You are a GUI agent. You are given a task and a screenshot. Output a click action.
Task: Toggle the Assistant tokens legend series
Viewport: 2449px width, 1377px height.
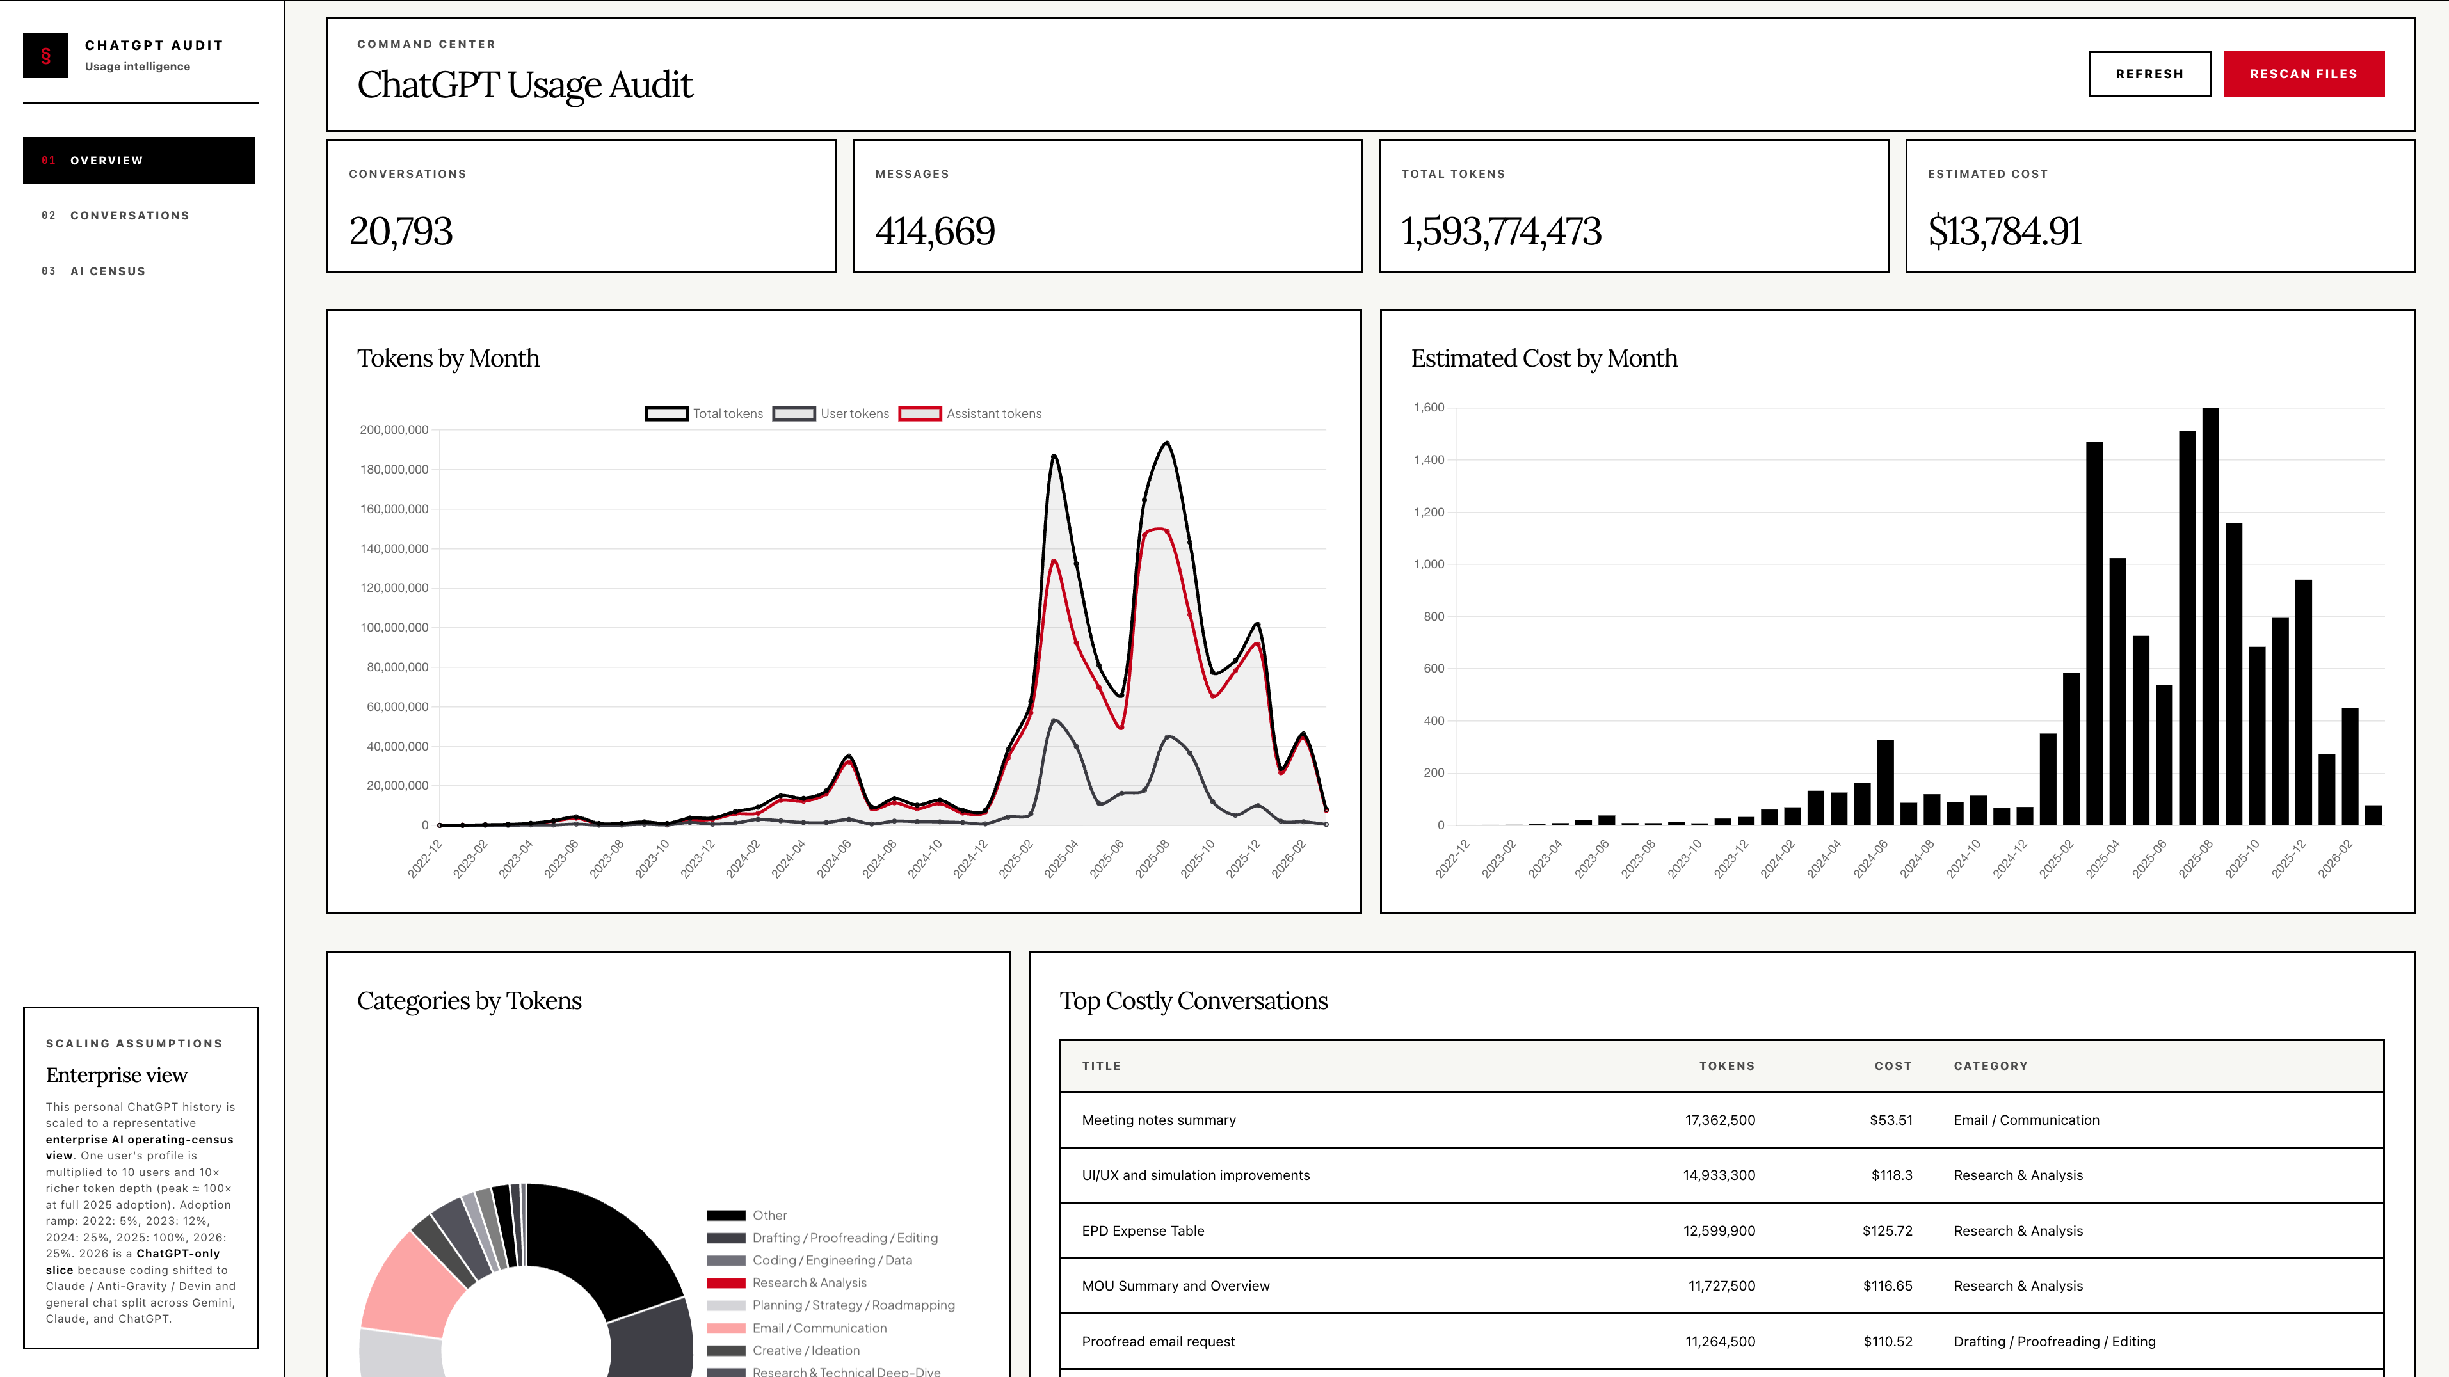(x=970, y=413)
